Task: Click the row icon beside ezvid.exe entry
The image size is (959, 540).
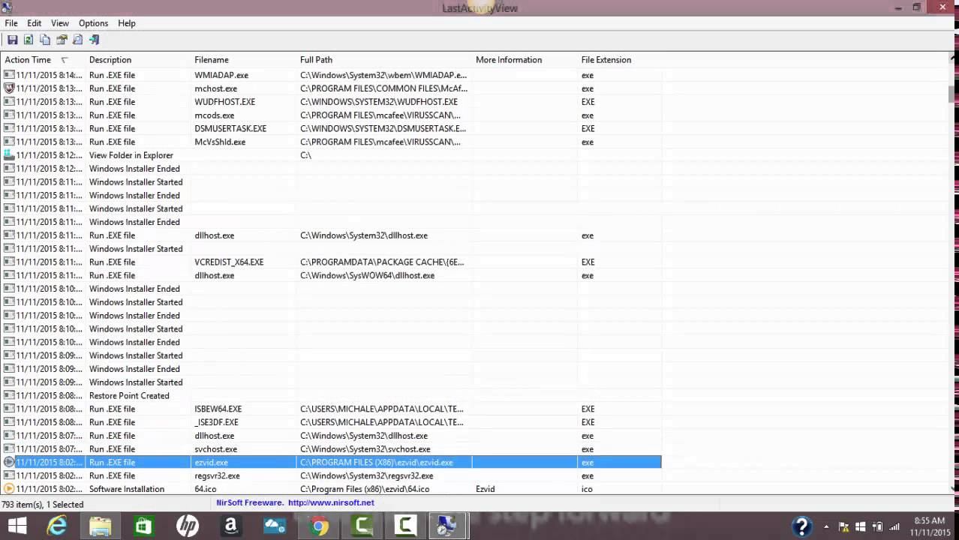Action: click(9, 463)
